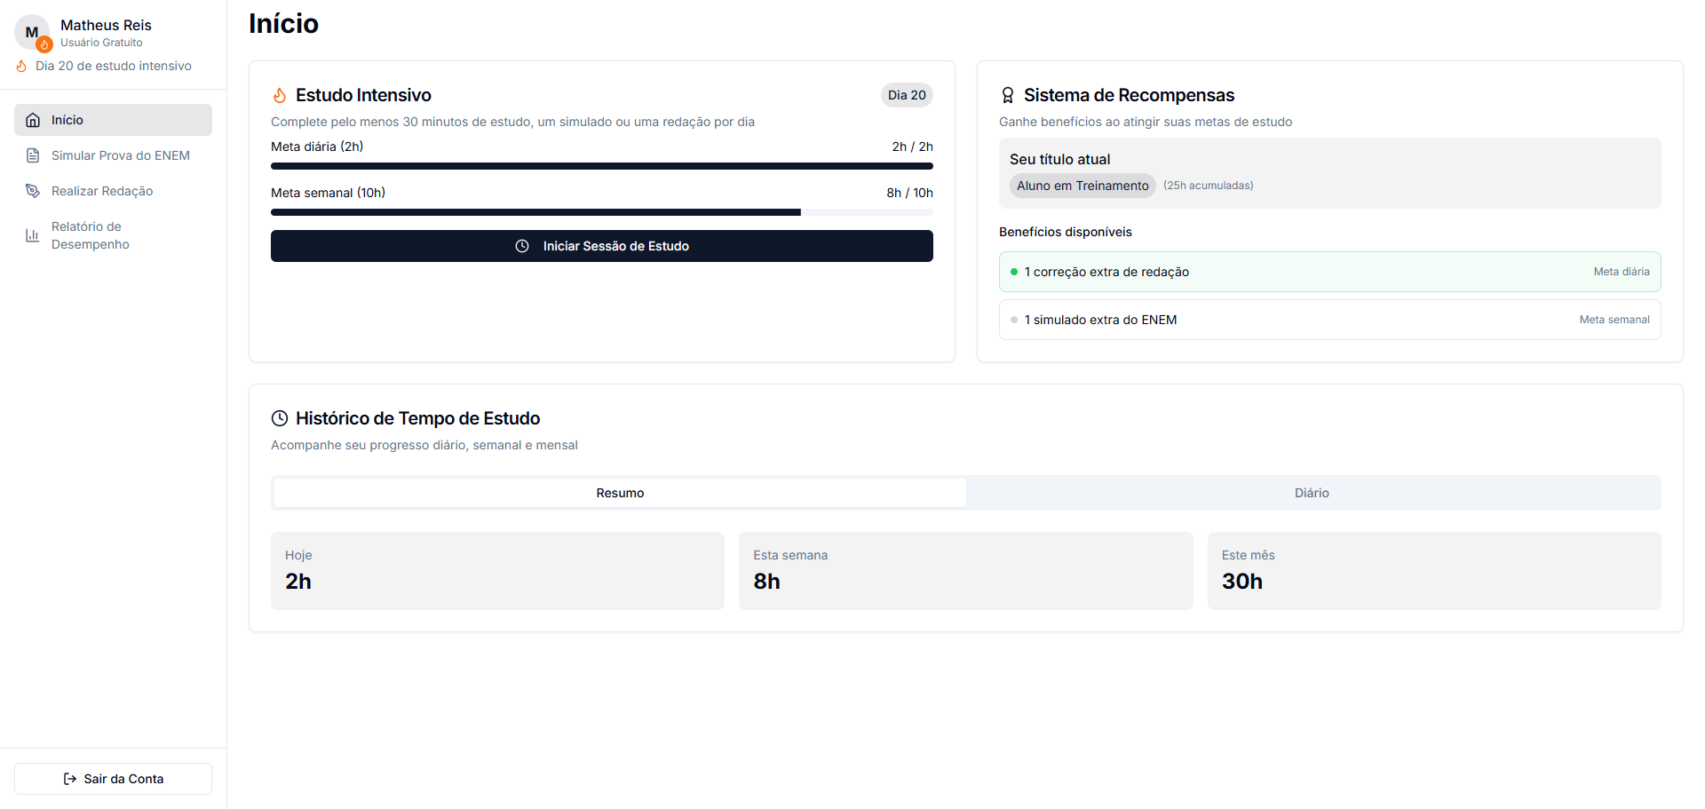Click the Meta diária (2h) label
Screen dimensions: 1705x809
(317, 147)
